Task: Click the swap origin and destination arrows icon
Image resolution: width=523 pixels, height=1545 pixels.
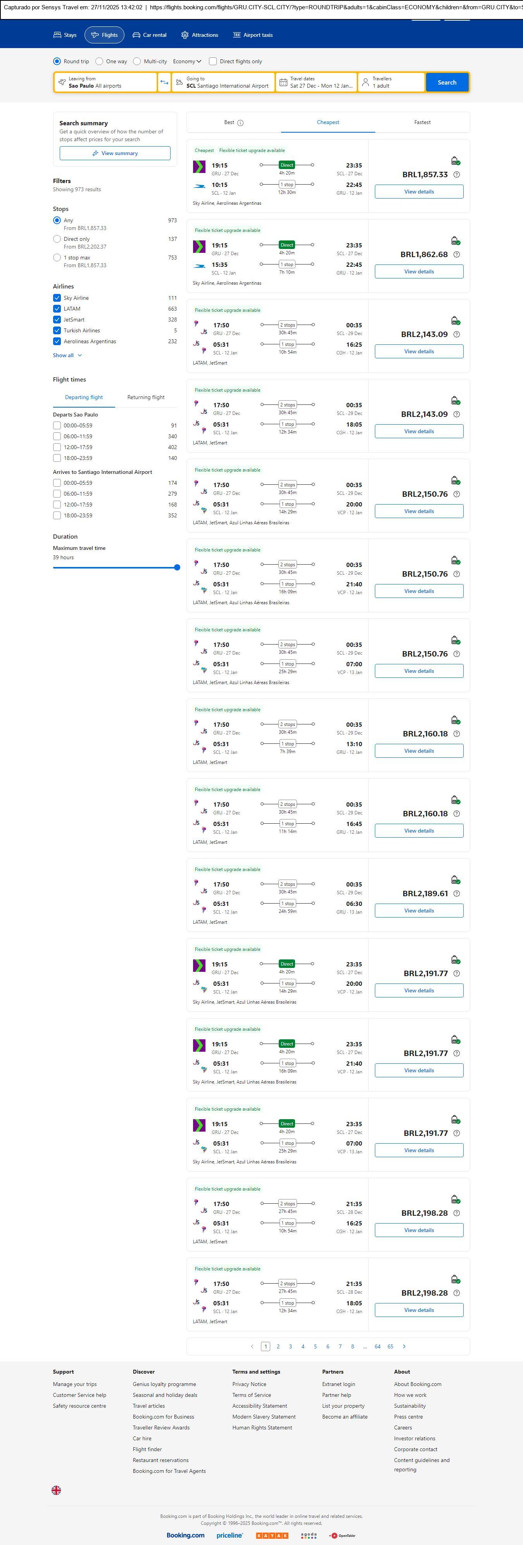Action: click(x=164, y=82)
